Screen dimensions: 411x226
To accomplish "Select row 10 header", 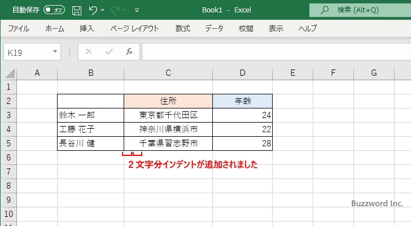I will point(8,214).
